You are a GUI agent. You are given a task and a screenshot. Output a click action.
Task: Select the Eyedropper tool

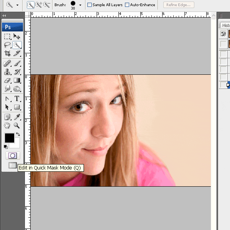click(17, 117)
